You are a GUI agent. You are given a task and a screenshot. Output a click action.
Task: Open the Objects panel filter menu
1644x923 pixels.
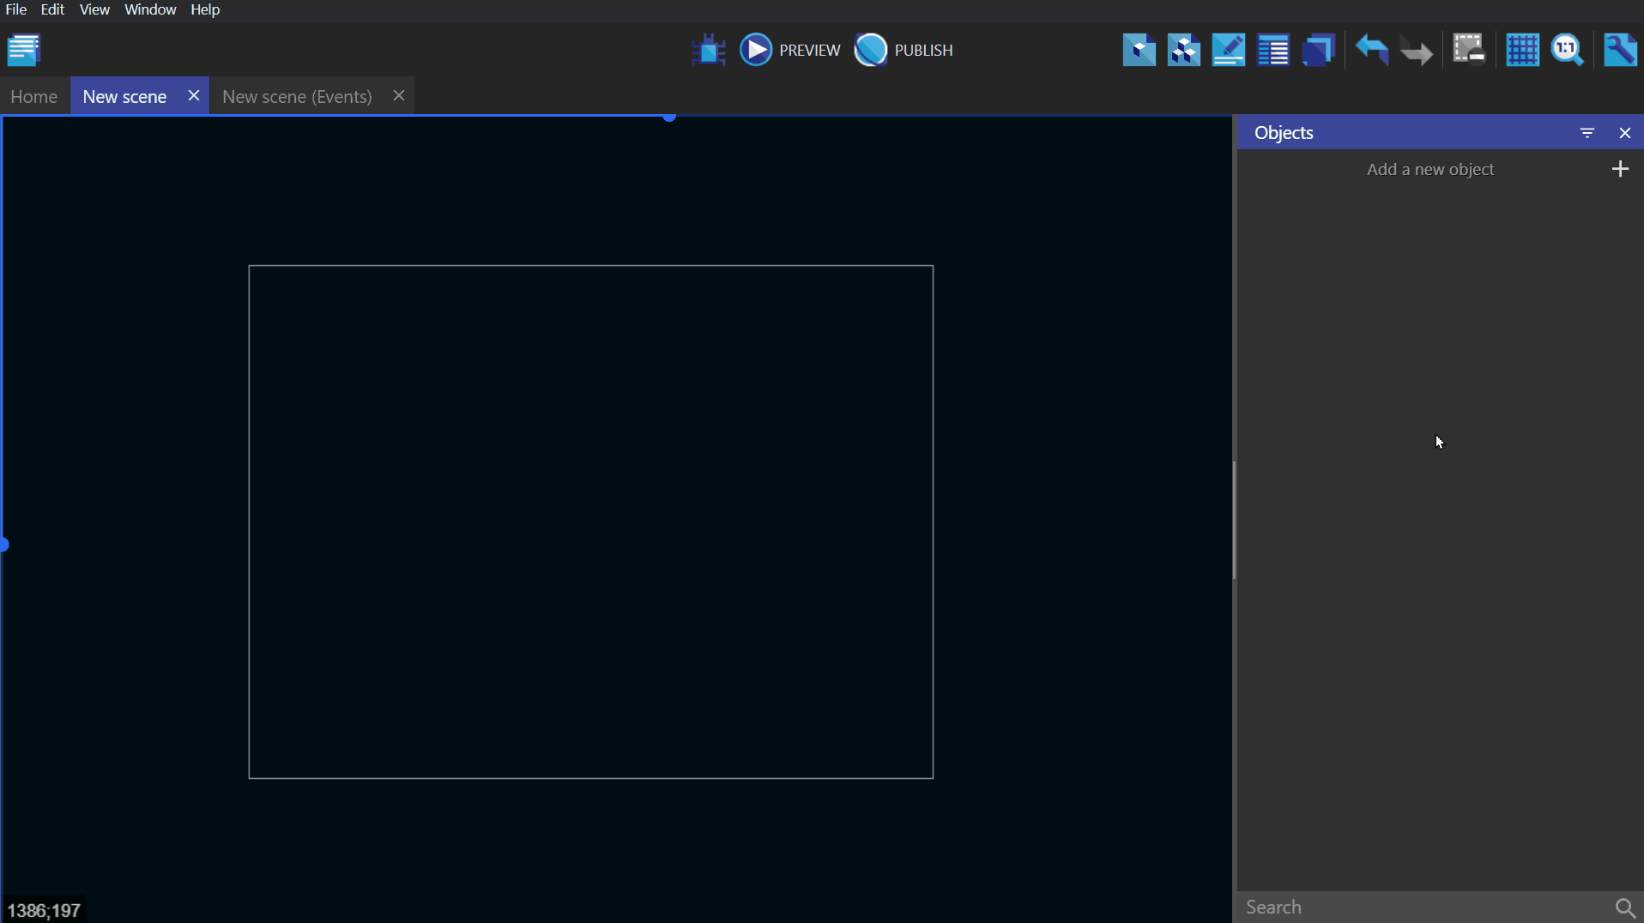(x=1587, y=133)
